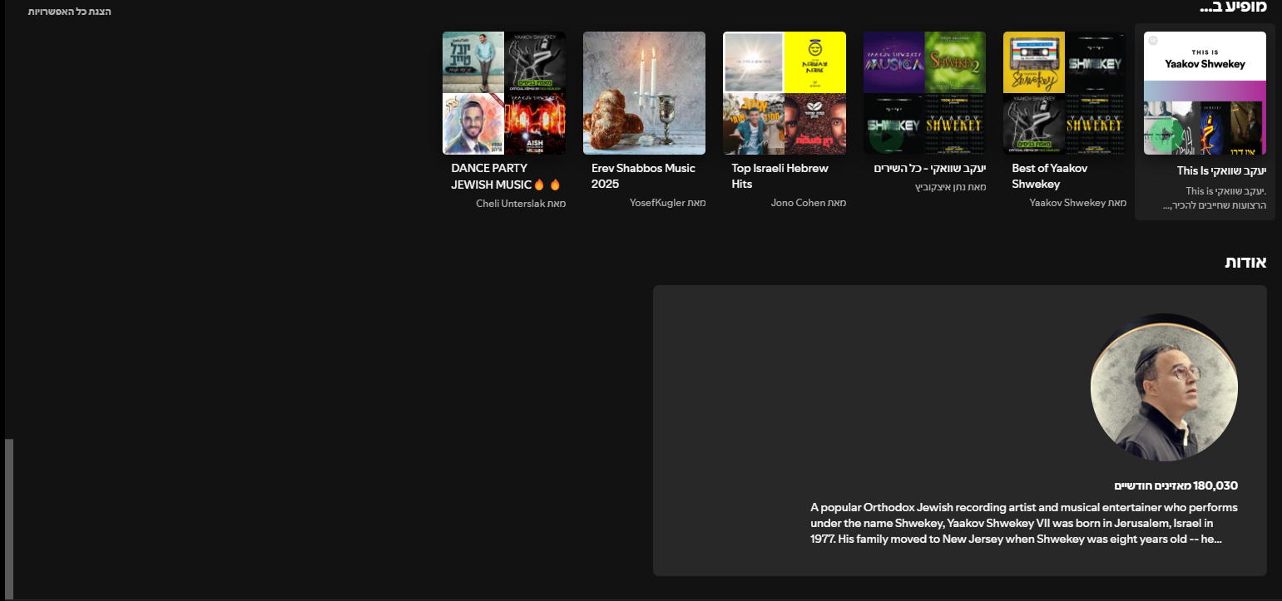Click the Yaakov Shwekey author name under Best of
1282x601 pixels.
(x=1067, y=203)
